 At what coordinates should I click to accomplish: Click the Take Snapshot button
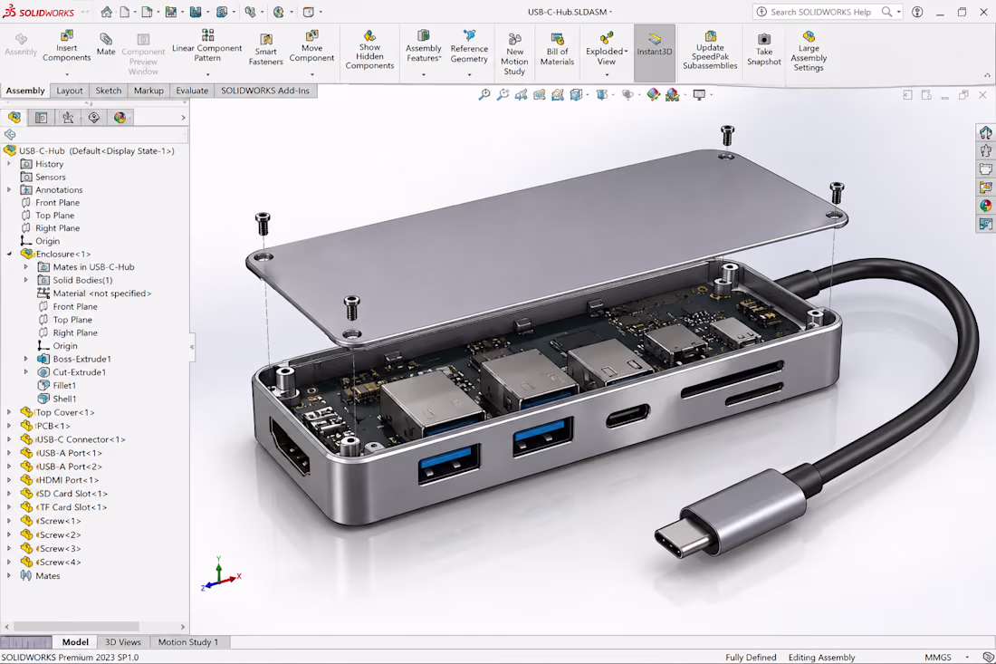click(x=763, y=50)
